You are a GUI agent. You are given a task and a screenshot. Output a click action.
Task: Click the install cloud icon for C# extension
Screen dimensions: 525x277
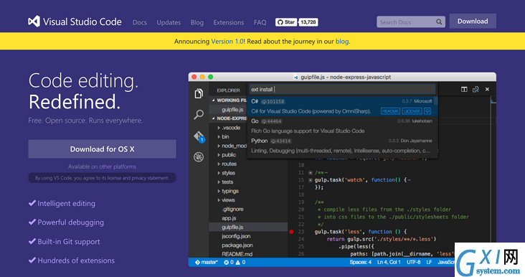427,111
